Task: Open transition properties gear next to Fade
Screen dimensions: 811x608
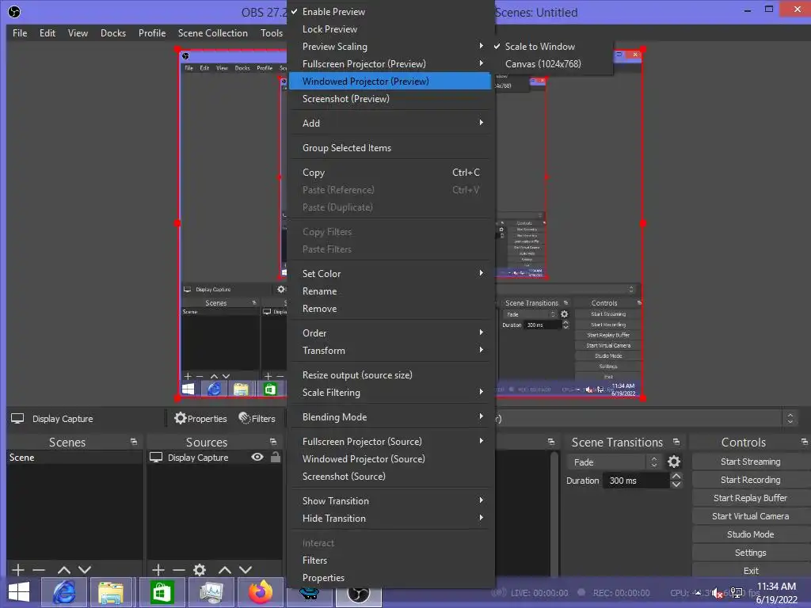Action: (x=674, y=462)
